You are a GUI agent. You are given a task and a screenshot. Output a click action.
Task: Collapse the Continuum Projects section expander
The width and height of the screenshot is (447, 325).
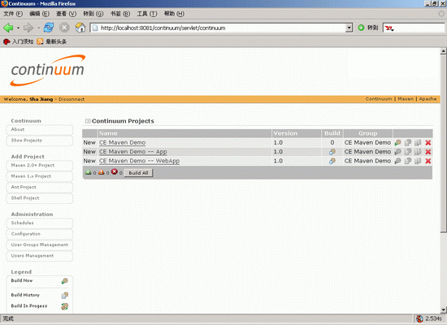(88, 121)
